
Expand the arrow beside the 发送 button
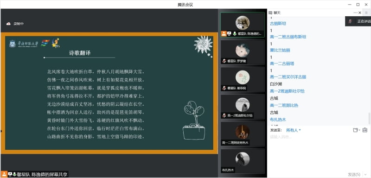click(365, 174)
